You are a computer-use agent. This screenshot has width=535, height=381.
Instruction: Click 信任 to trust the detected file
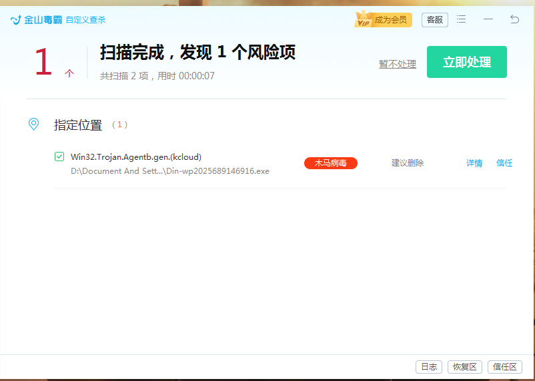[x=504, y=163]
